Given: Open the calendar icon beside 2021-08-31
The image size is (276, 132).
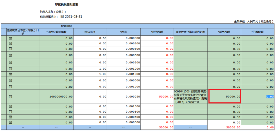Looking at the screenshot, I should (62, 17).
